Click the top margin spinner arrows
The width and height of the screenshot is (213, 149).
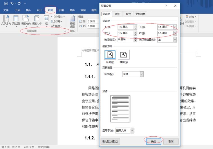[135, 27]
